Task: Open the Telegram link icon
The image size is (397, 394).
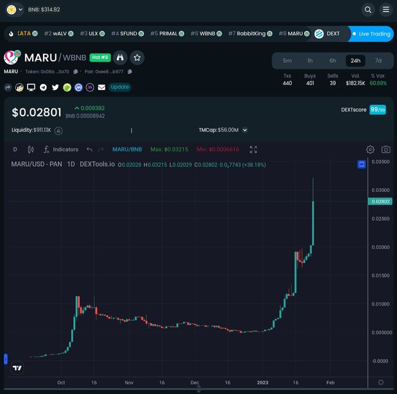Action: (x=43, y=87)
